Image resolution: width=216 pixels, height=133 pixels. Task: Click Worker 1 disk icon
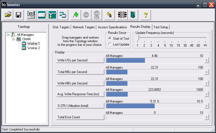(x=24, y=44)
